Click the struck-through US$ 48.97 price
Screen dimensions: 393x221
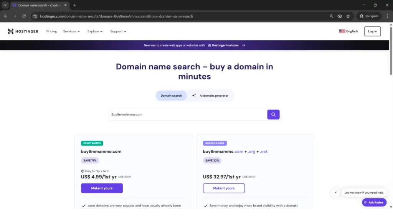tap(249, 177)
